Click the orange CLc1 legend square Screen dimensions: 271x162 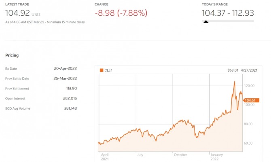pyautogui.click(x=101, y=70)
